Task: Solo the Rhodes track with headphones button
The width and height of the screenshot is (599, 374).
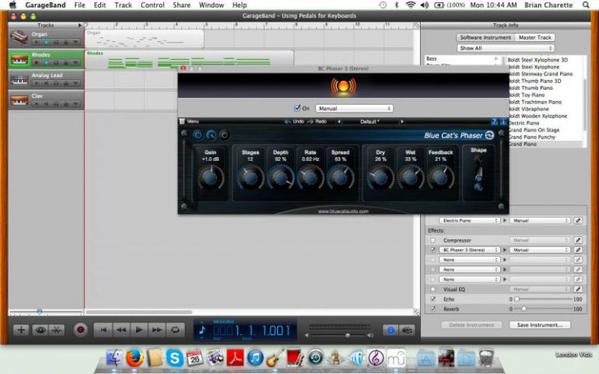Action: point(56,63)
